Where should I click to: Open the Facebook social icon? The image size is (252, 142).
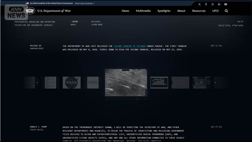(206, 4)
